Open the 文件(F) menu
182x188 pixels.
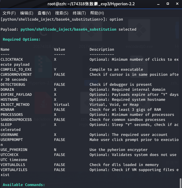point(9,13)
